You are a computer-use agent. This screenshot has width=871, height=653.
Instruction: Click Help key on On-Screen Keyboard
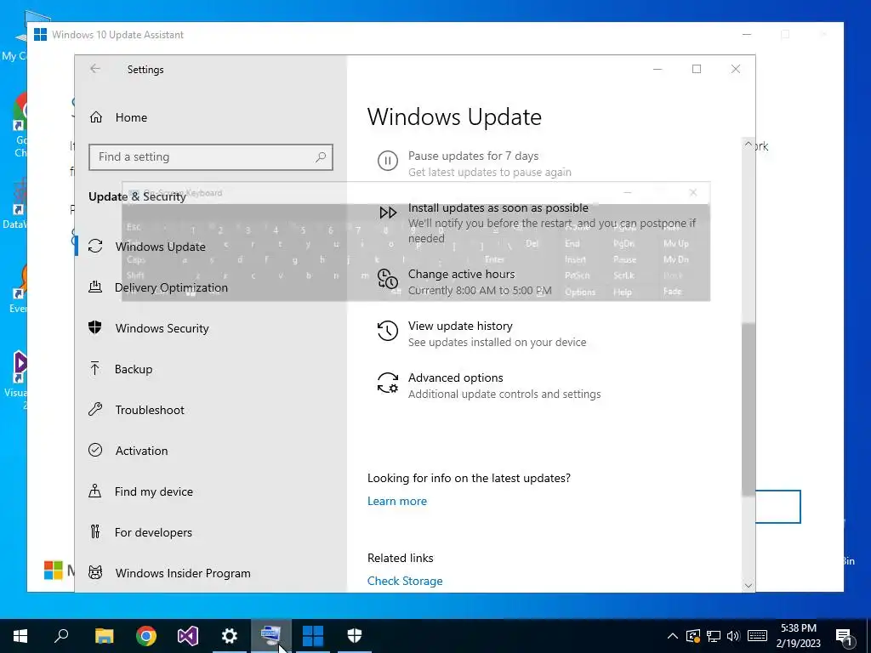click(x=623, y=292)
